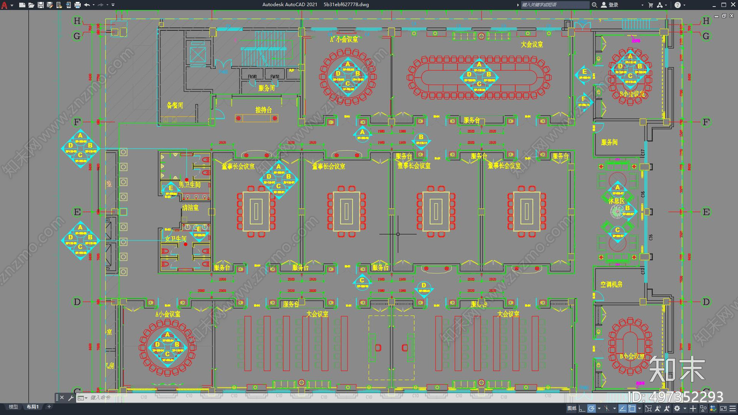
Task: Open the AutoCAD application menu
Action: coord(4,5)
